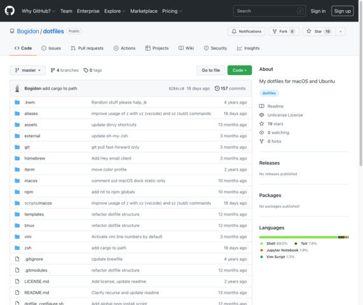Image resolution: width=363 pixels, height=305 pixels.
Task: Switch to the Actions tab
Action: [x=125, y=48]
